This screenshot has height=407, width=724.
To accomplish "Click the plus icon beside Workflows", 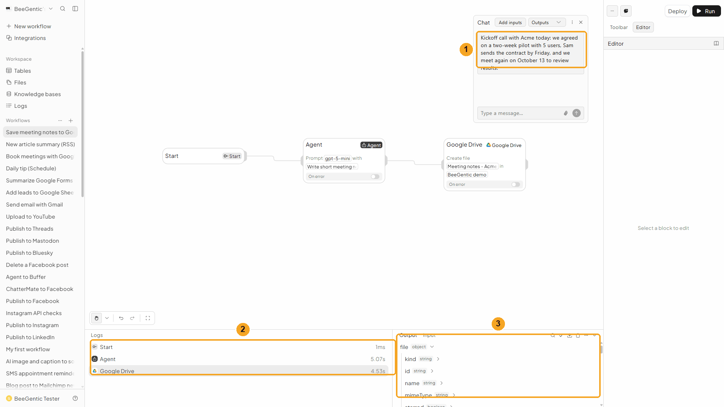I will click(71, 121).
